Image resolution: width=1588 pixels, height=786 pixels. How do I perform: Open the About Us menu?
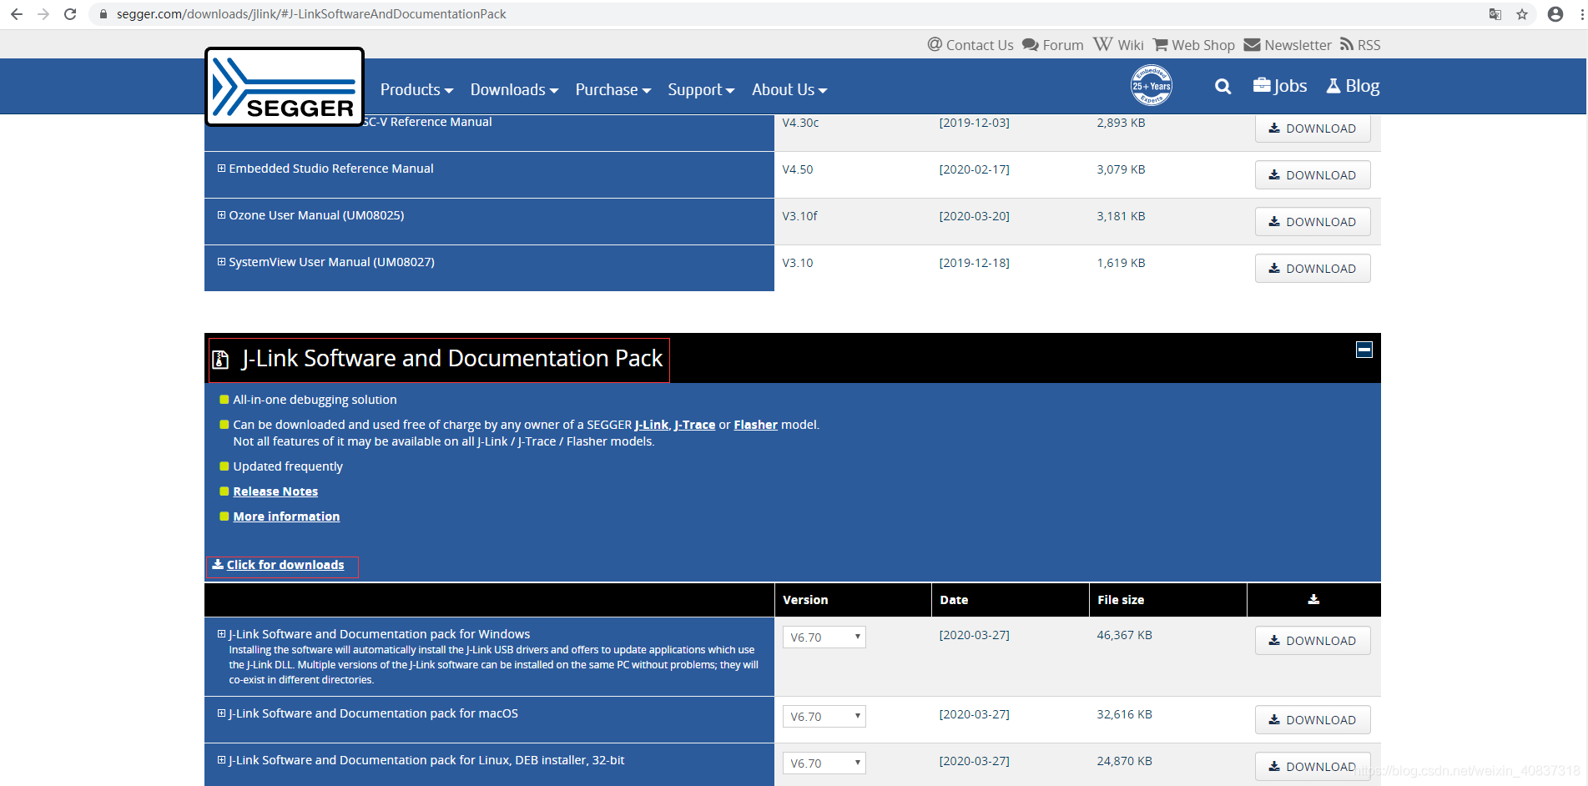click(x=789, y=89)
